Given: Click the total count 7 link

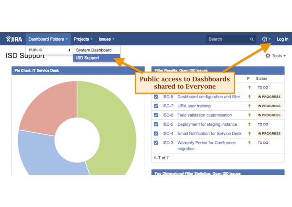Looking at the screenshot, I should (x=167, y=158).
